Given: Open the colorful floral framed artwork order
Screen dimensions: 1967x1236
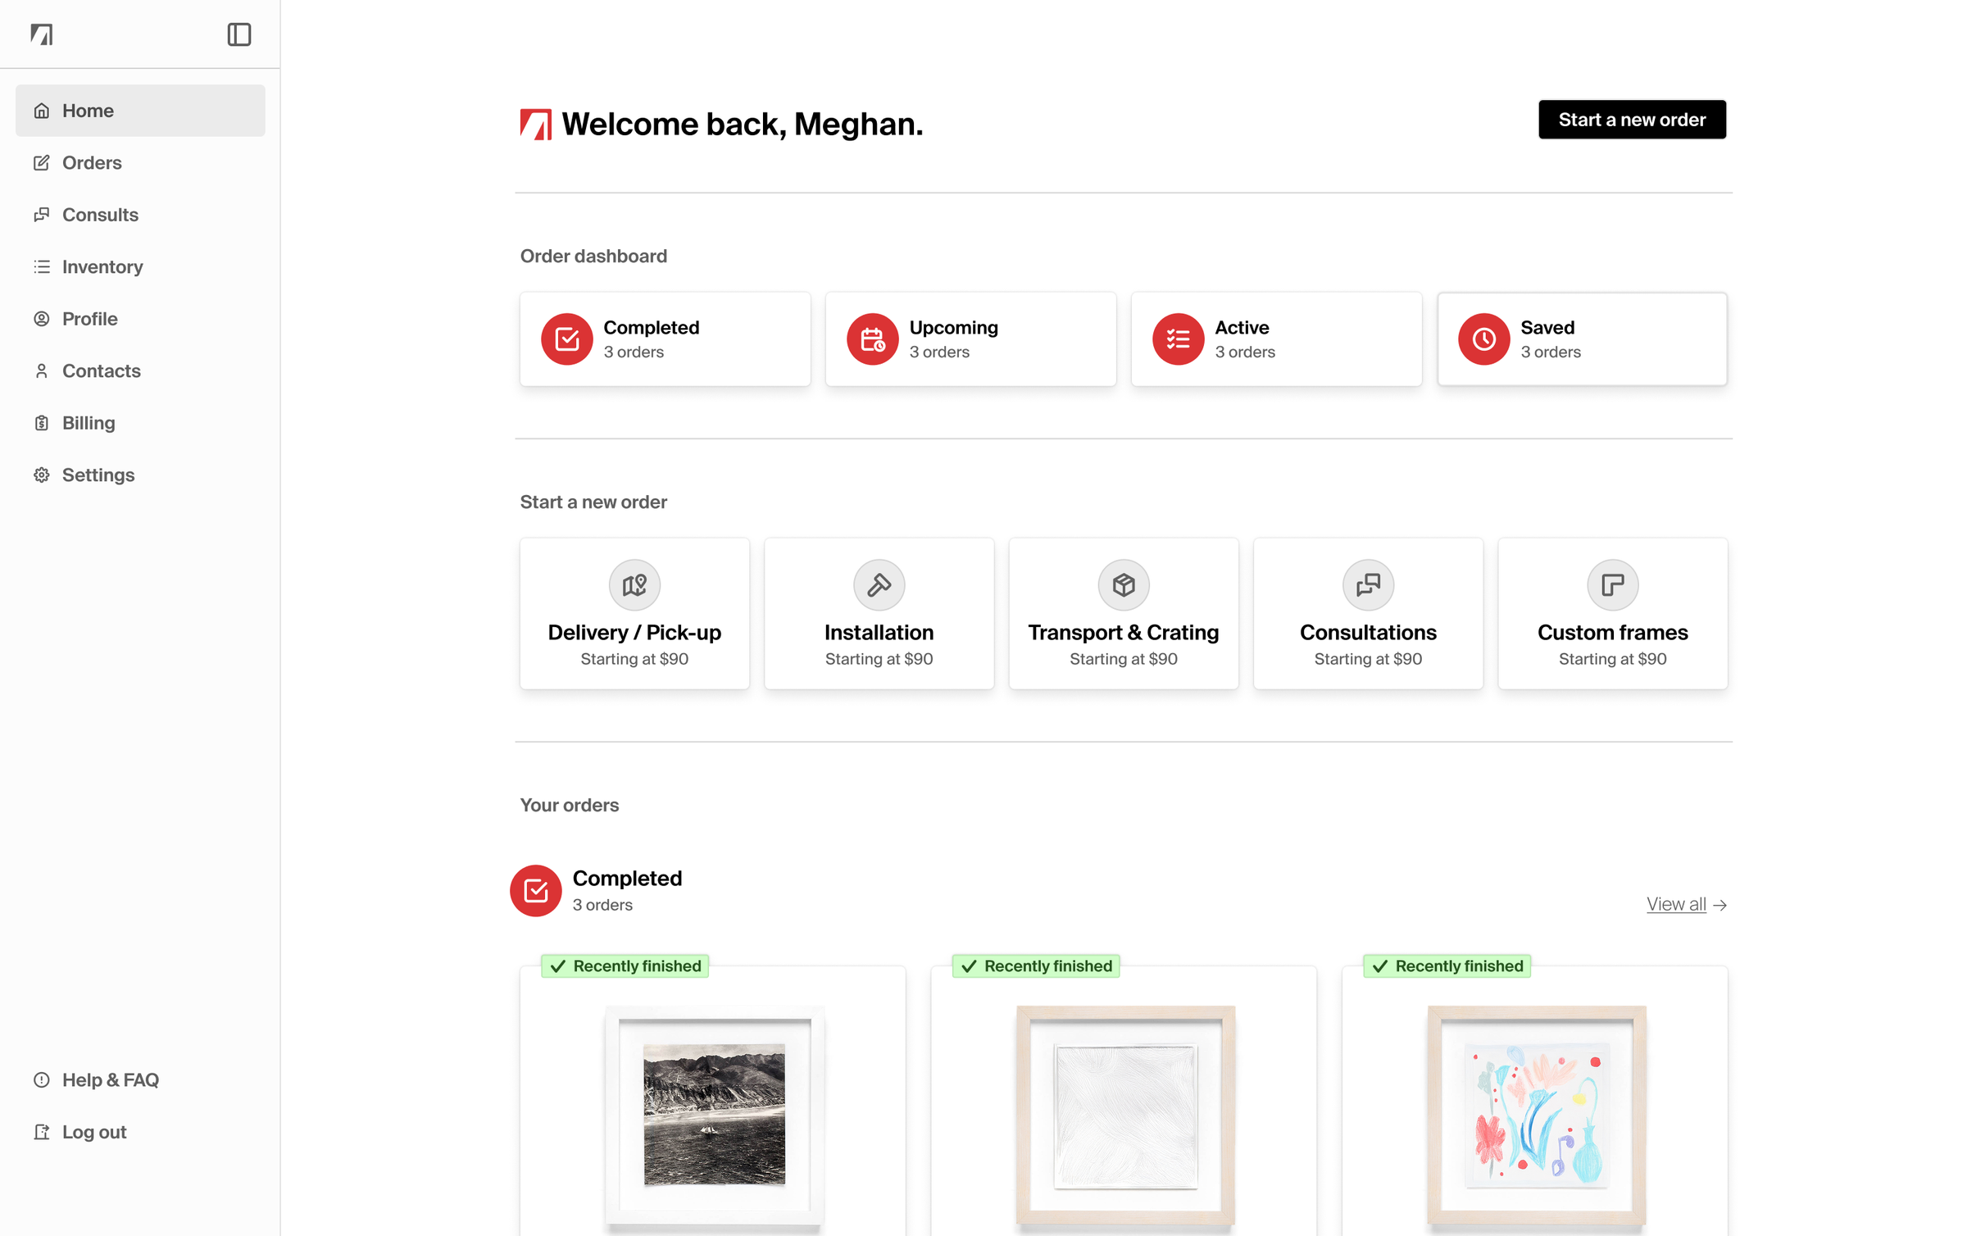Looking at the screenshot, I should tap(1536, 1115).
